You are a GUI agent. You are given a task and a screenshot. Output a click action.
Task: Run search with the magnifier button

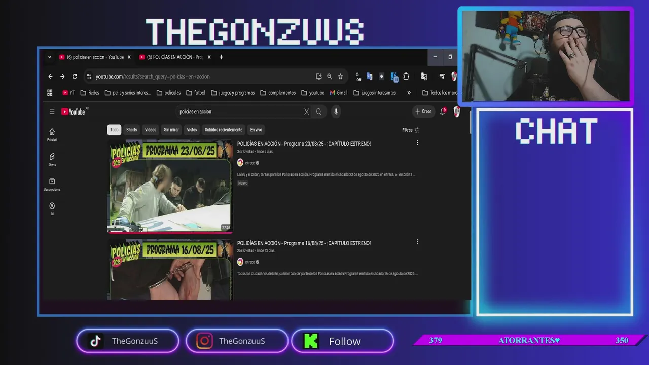coord(319,112)
